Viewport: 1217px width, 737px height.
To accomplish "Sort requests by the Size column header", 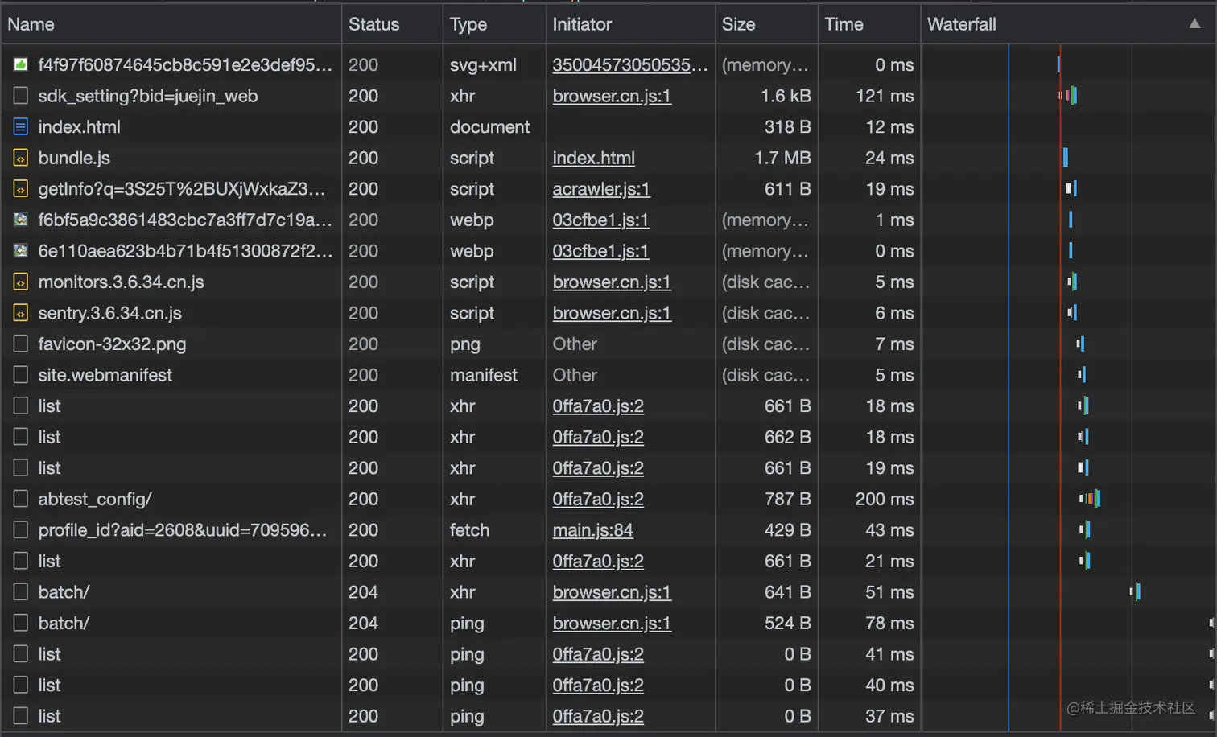I will 739,24.
